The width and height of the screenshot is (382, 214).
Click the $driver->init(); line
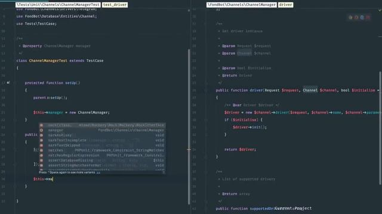[249, 127]
